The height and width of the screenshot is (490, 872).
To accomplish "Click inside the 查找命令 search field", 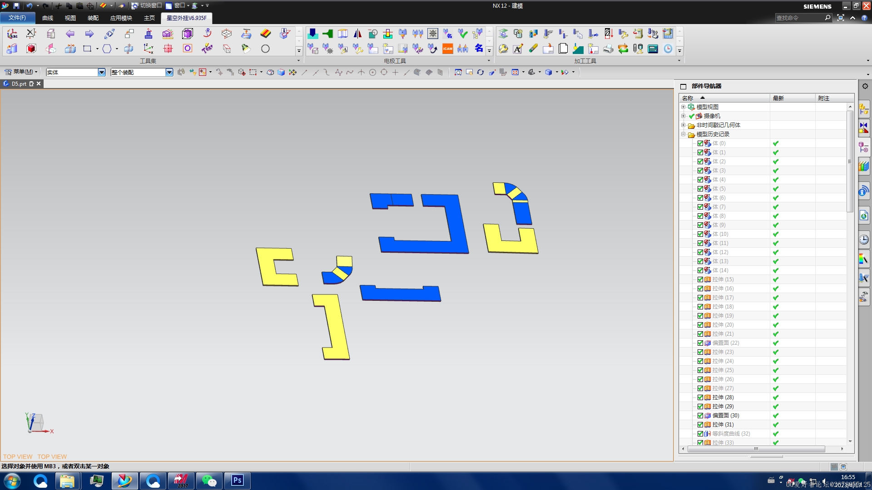I will (799, 18).
